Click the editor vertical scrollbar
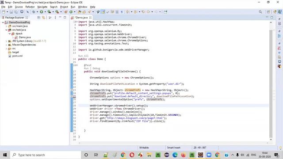Image resolution: width=283 pixels, height=159 pixels. (271, 84)
